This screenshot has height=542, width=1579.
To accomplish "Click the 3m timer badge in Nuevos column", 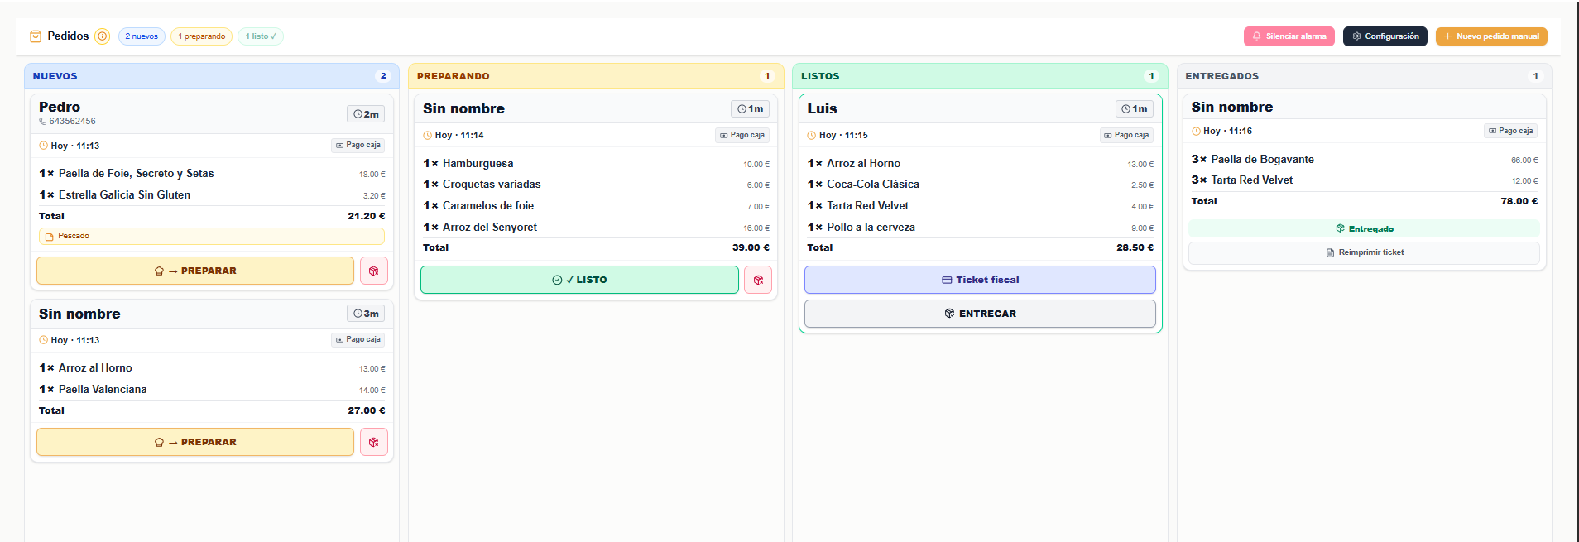I will point(366,314).
